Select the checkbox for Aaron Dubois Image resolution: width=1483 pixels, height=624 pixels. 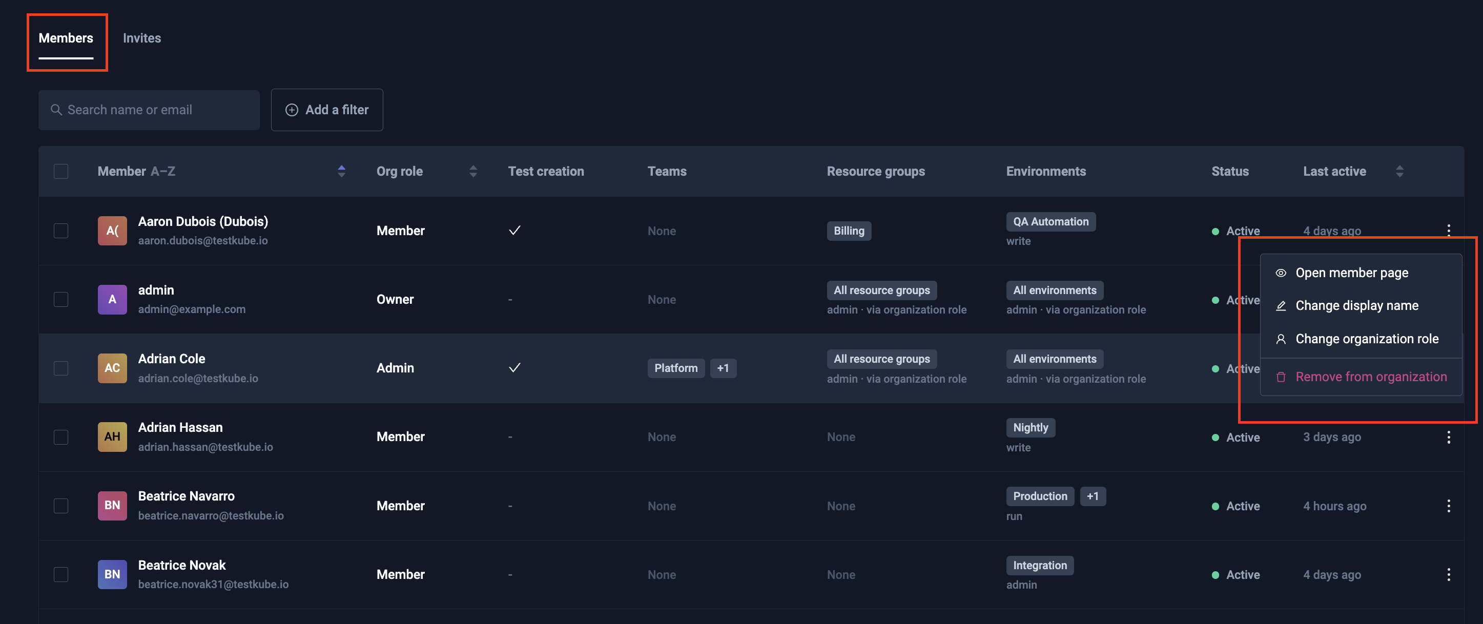point(61,231)
